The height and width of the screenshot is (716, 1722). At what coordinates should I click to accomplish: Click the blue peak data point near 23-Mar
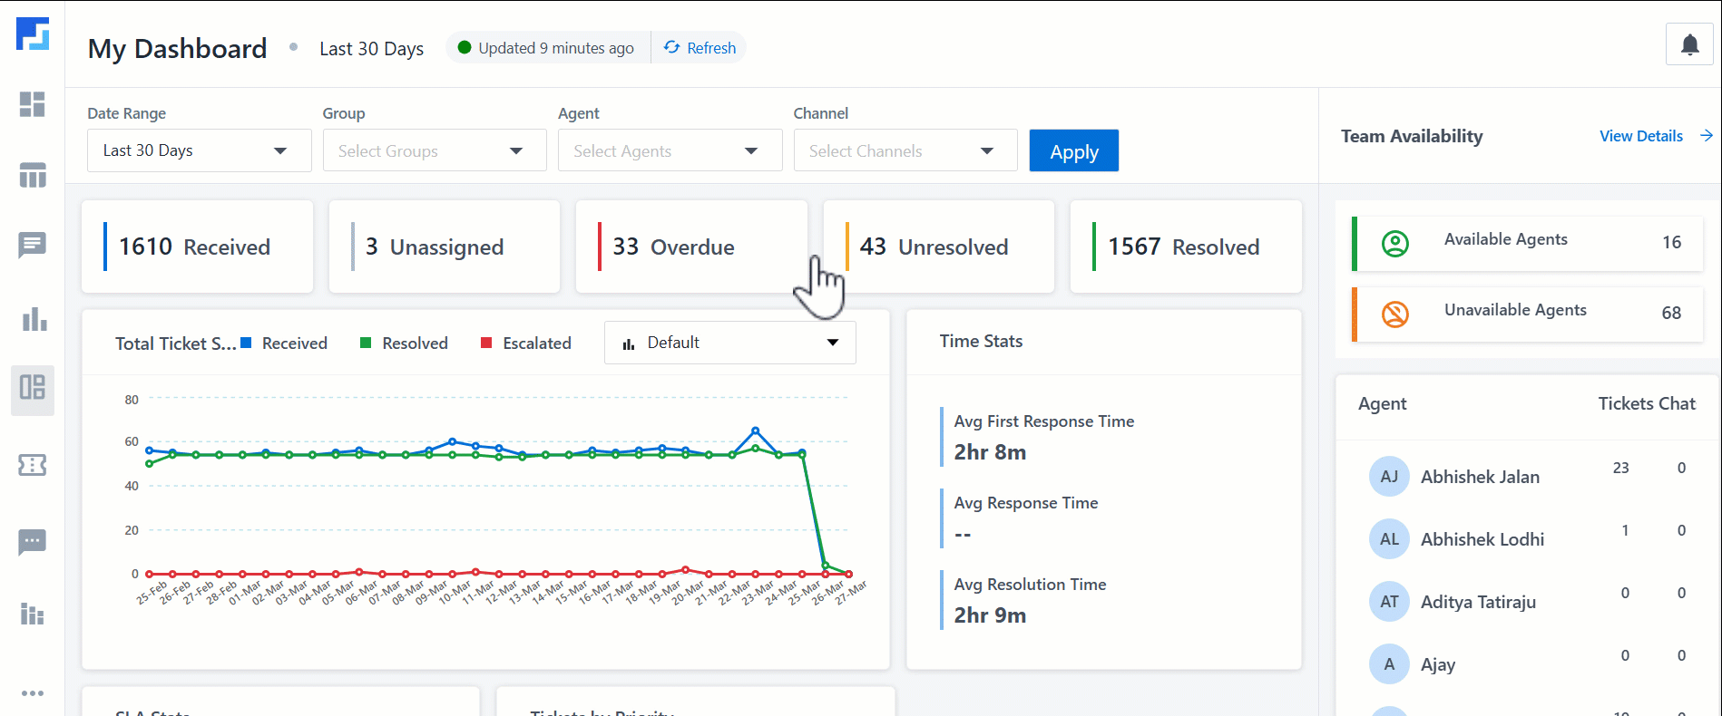755,431
